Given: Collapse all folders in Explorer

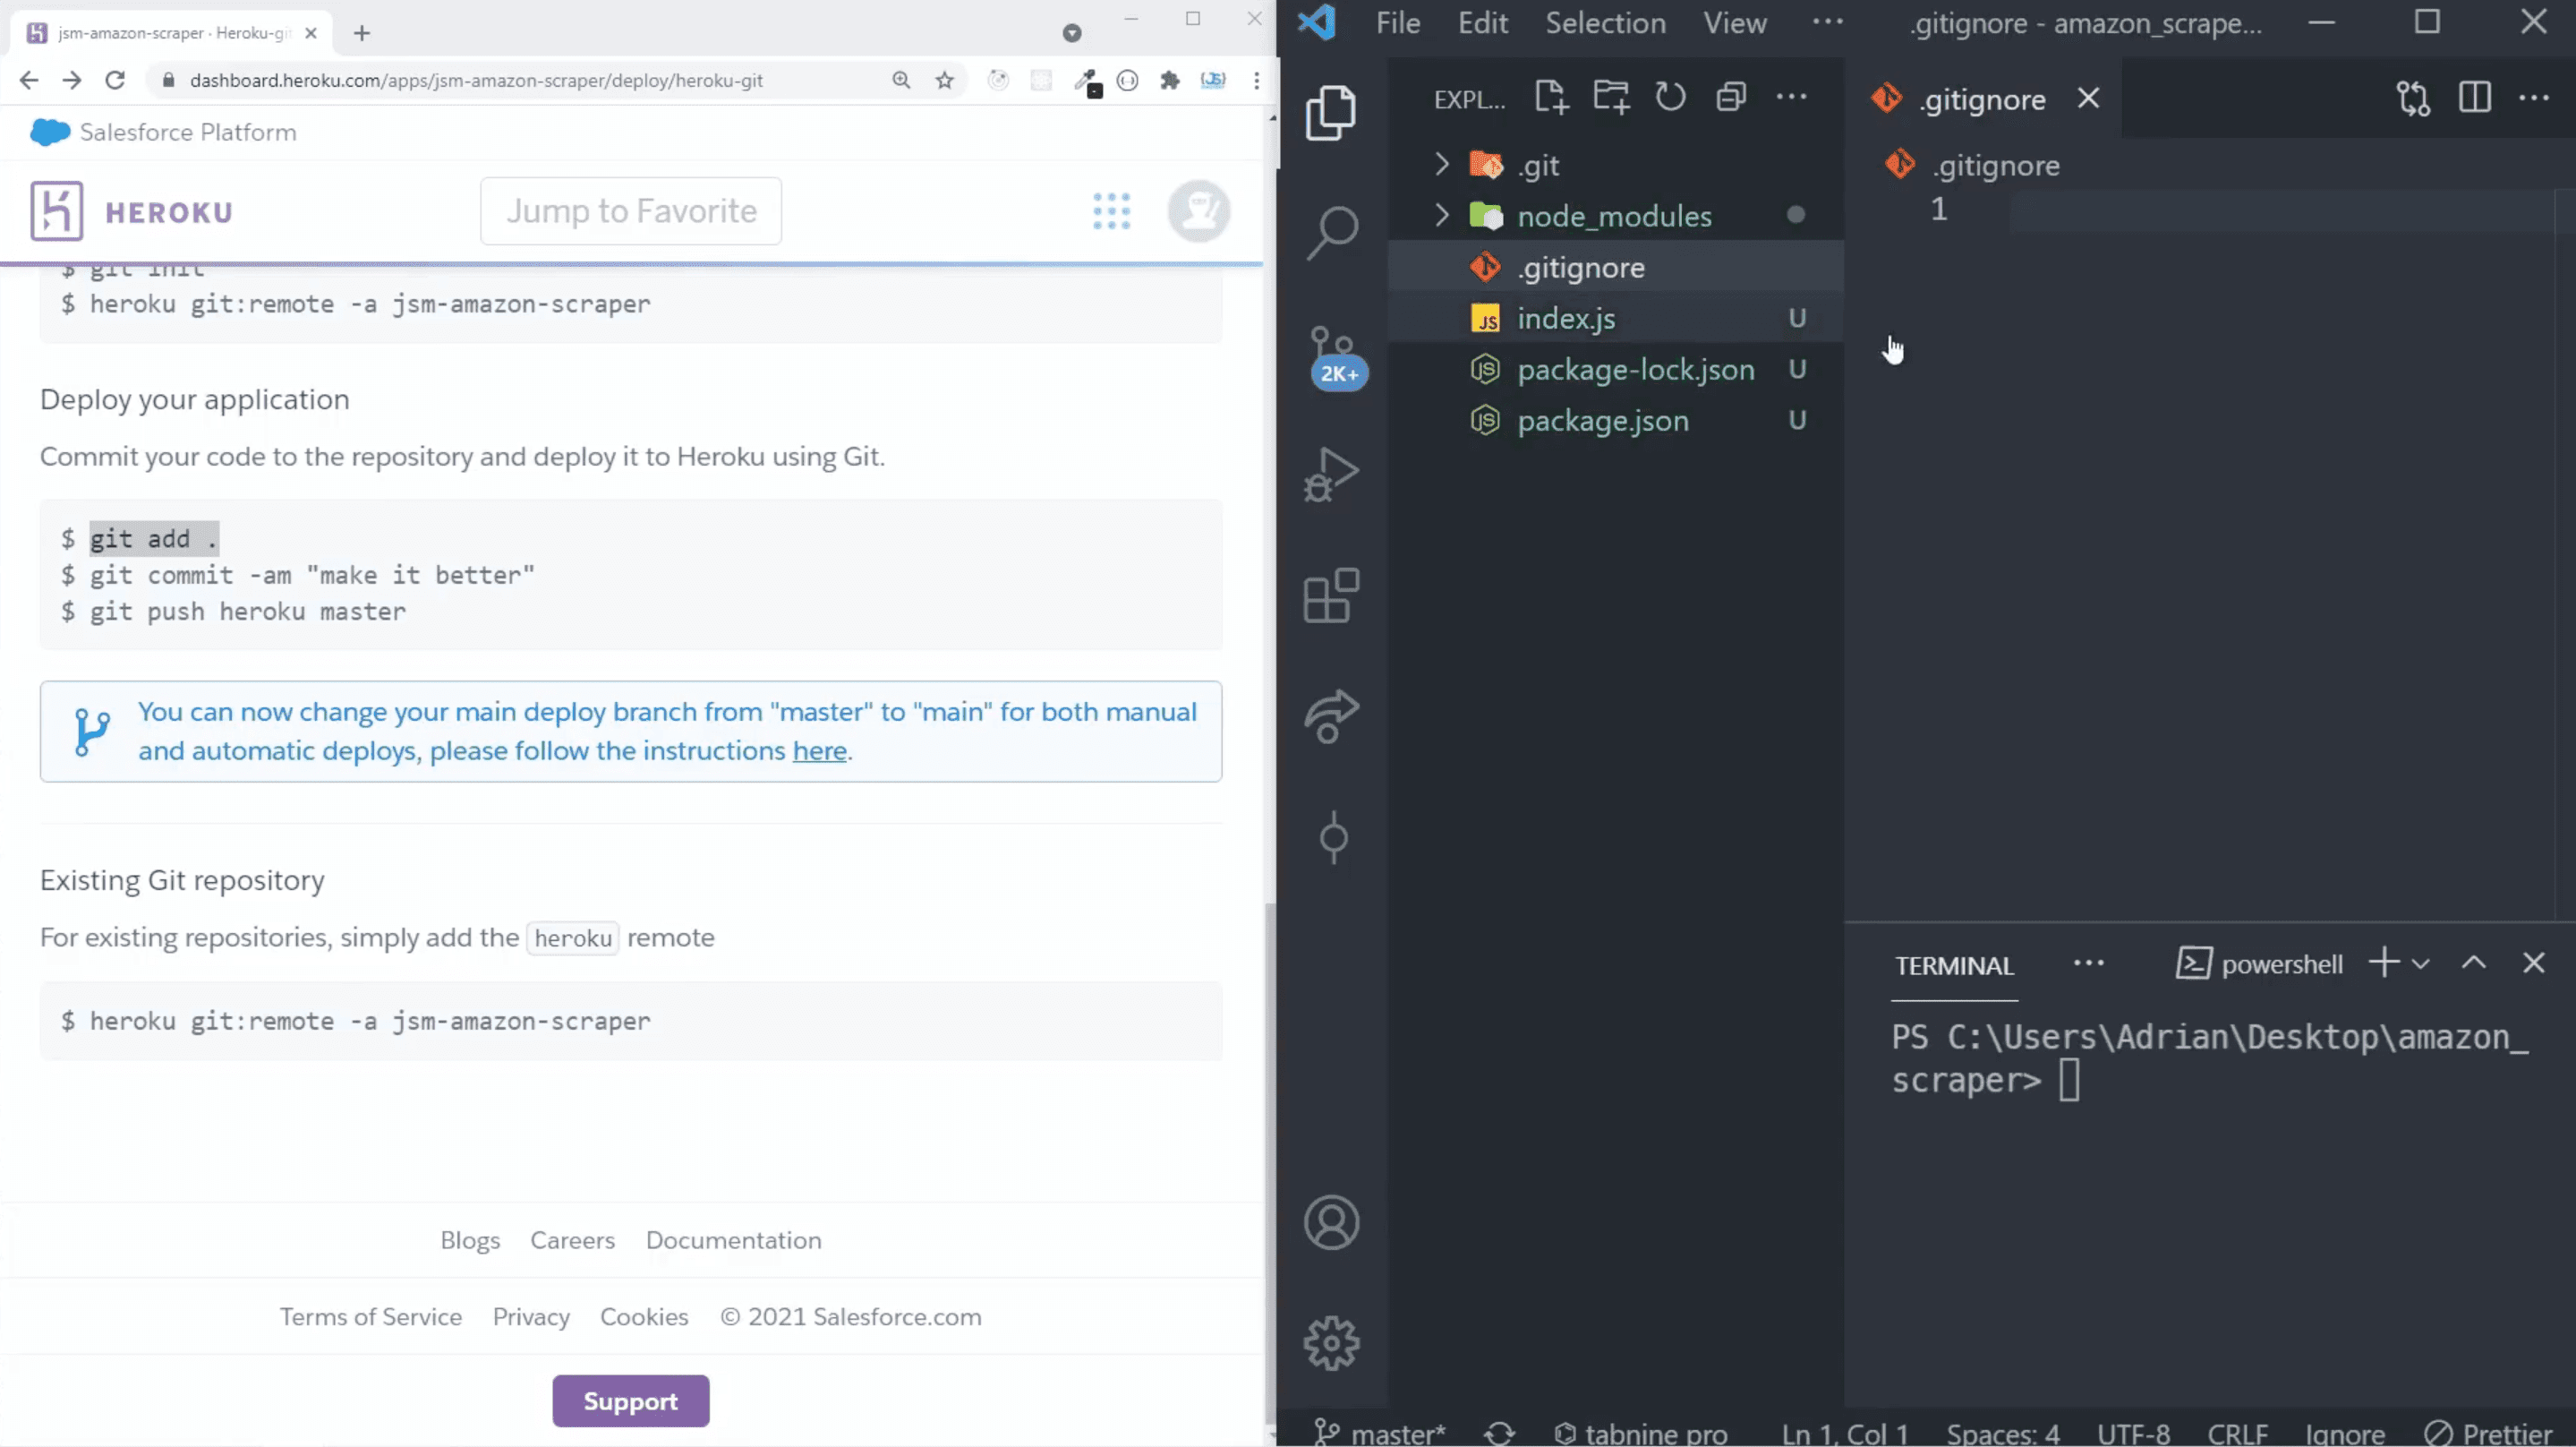Looking at the screenshot, I should point(1731,97).
